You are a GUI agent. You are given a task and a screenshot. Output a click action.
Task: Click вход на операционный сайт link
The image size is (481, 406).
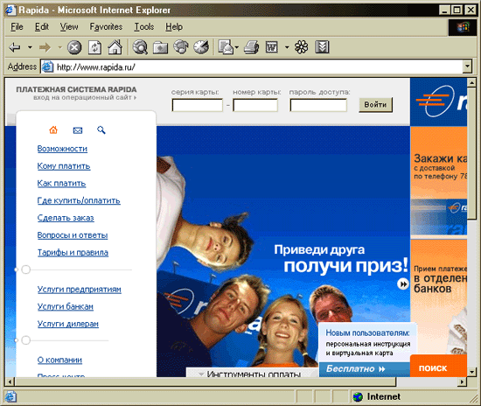85,98
